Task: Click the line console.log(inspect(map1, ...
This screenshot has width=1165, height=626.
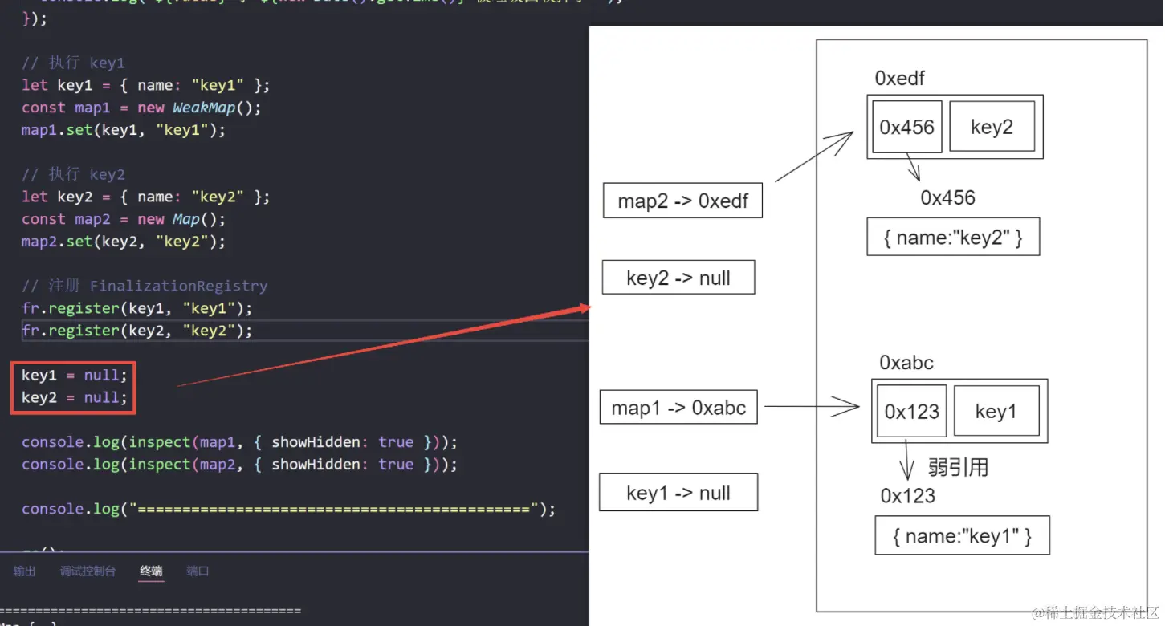Action: [x=239, y=442]
